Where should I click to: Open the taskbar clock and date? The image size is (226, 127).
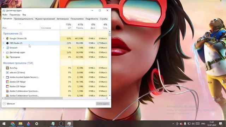pos(212,124)
